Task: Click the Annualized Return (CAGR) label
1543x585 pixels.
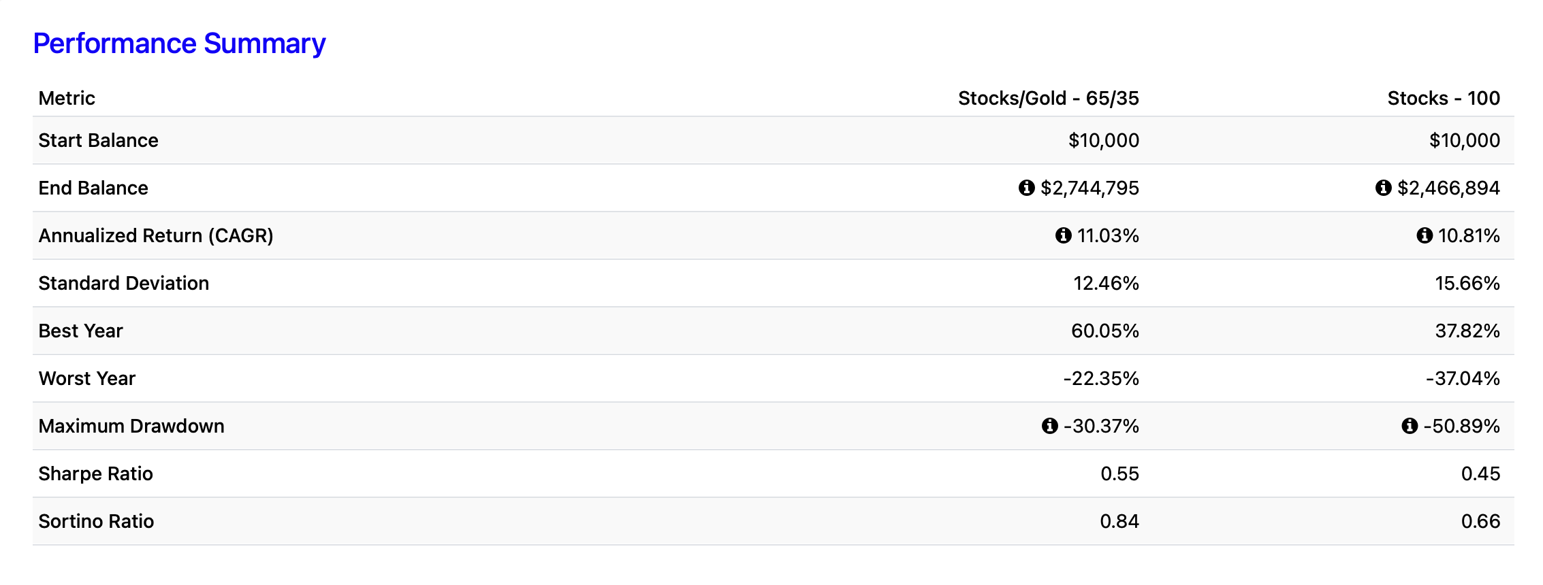Action: point(156,235)
